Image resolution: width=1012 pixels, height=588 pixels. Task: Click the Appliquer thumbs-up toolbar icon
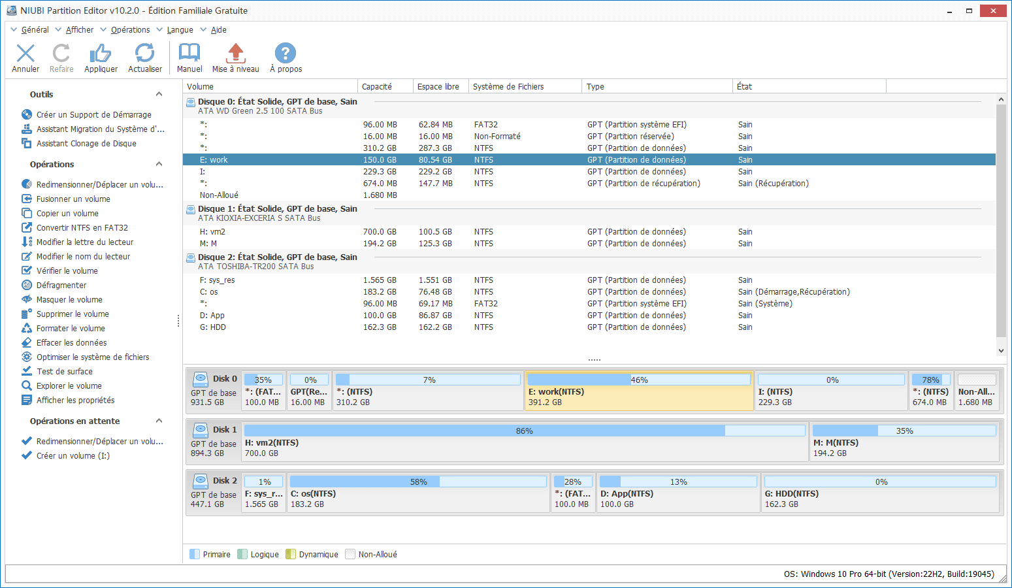[101, 54]
